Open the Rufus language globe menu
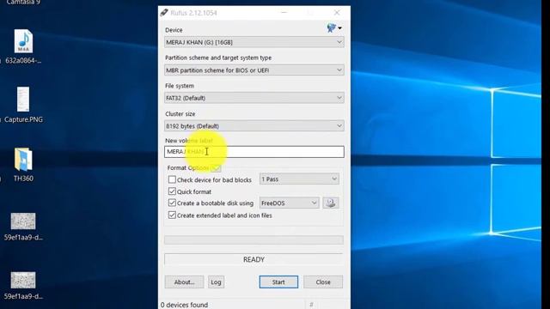The width and height of the screenshot is (550, 309). [334, 28]
